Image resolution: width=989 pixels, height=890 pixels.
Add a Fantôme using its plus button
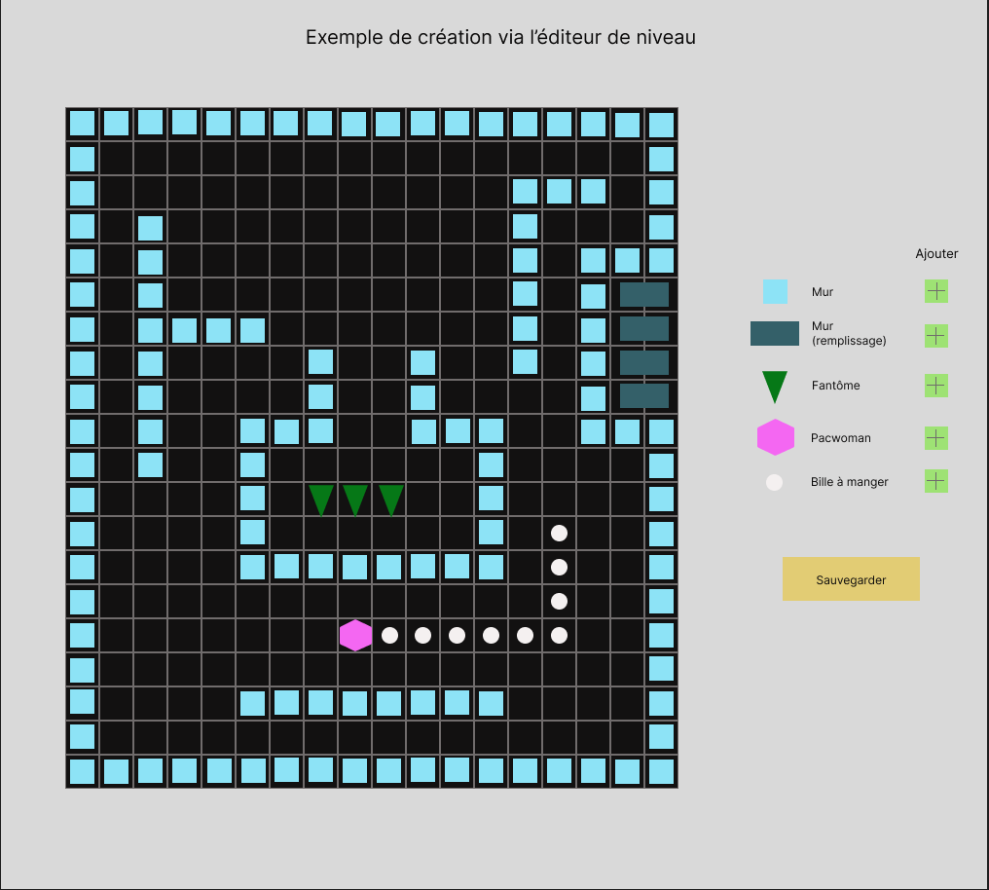pos(936,386)
